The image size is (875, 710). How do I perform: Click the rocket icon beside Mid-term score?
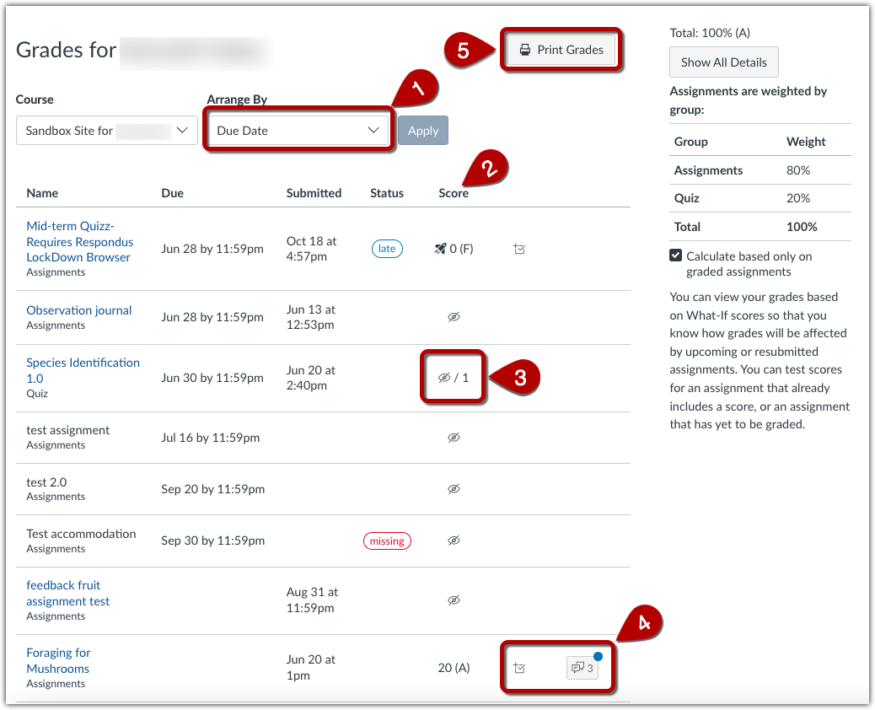point(440,249)
